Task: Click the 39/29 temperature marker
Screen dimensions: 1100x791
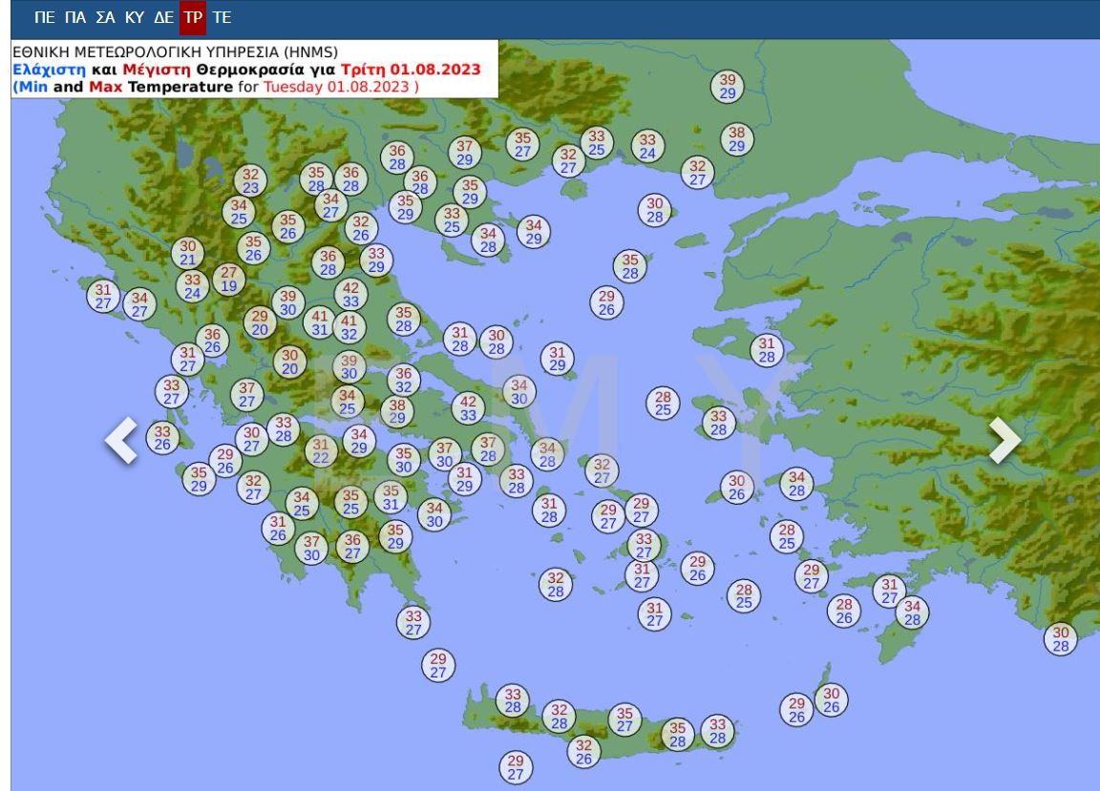Action: point(728,86)
